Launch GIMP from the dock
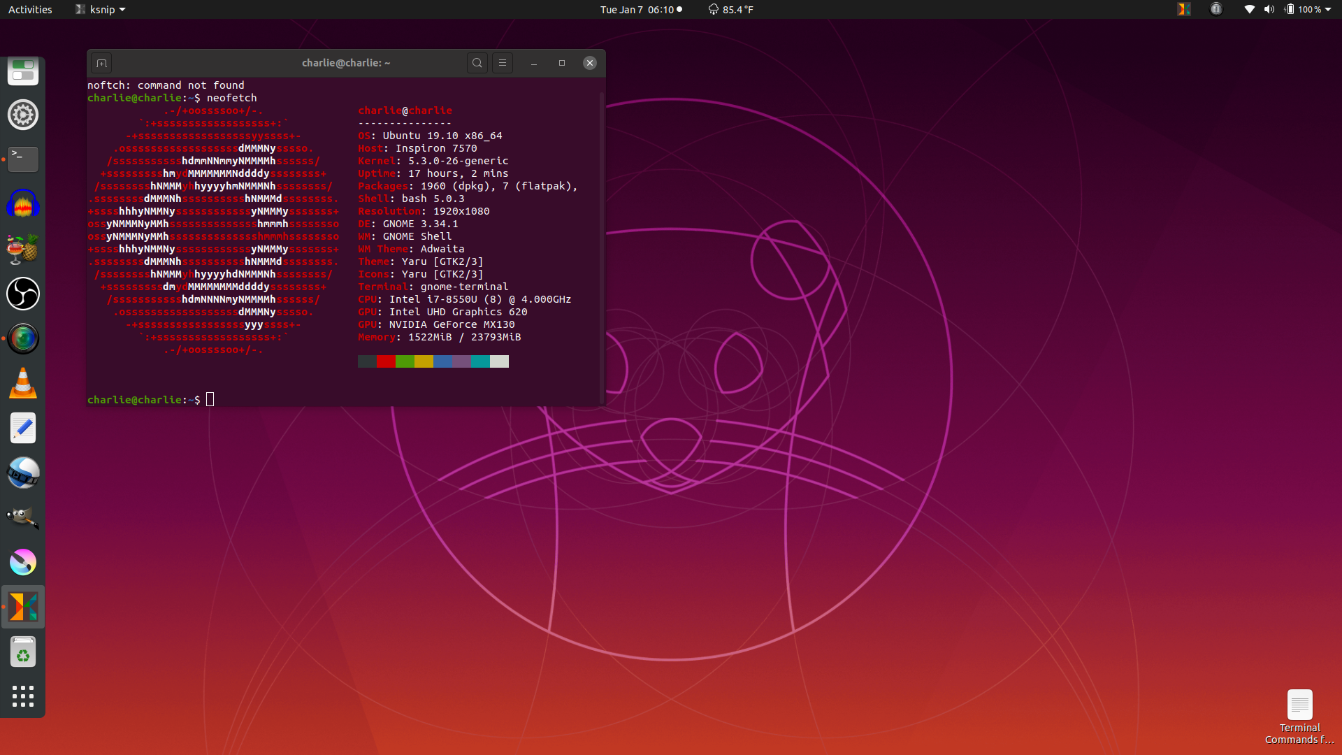This screenshot has height=755, width=1342. [x=23, y=517]
